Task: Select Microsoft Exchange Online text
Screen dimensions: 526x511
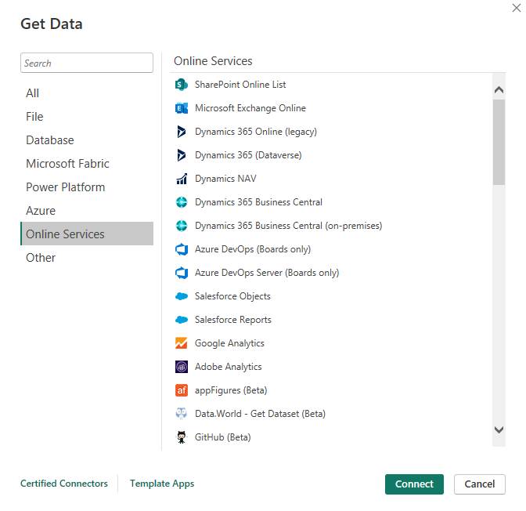Action: [x=250, y=108]
